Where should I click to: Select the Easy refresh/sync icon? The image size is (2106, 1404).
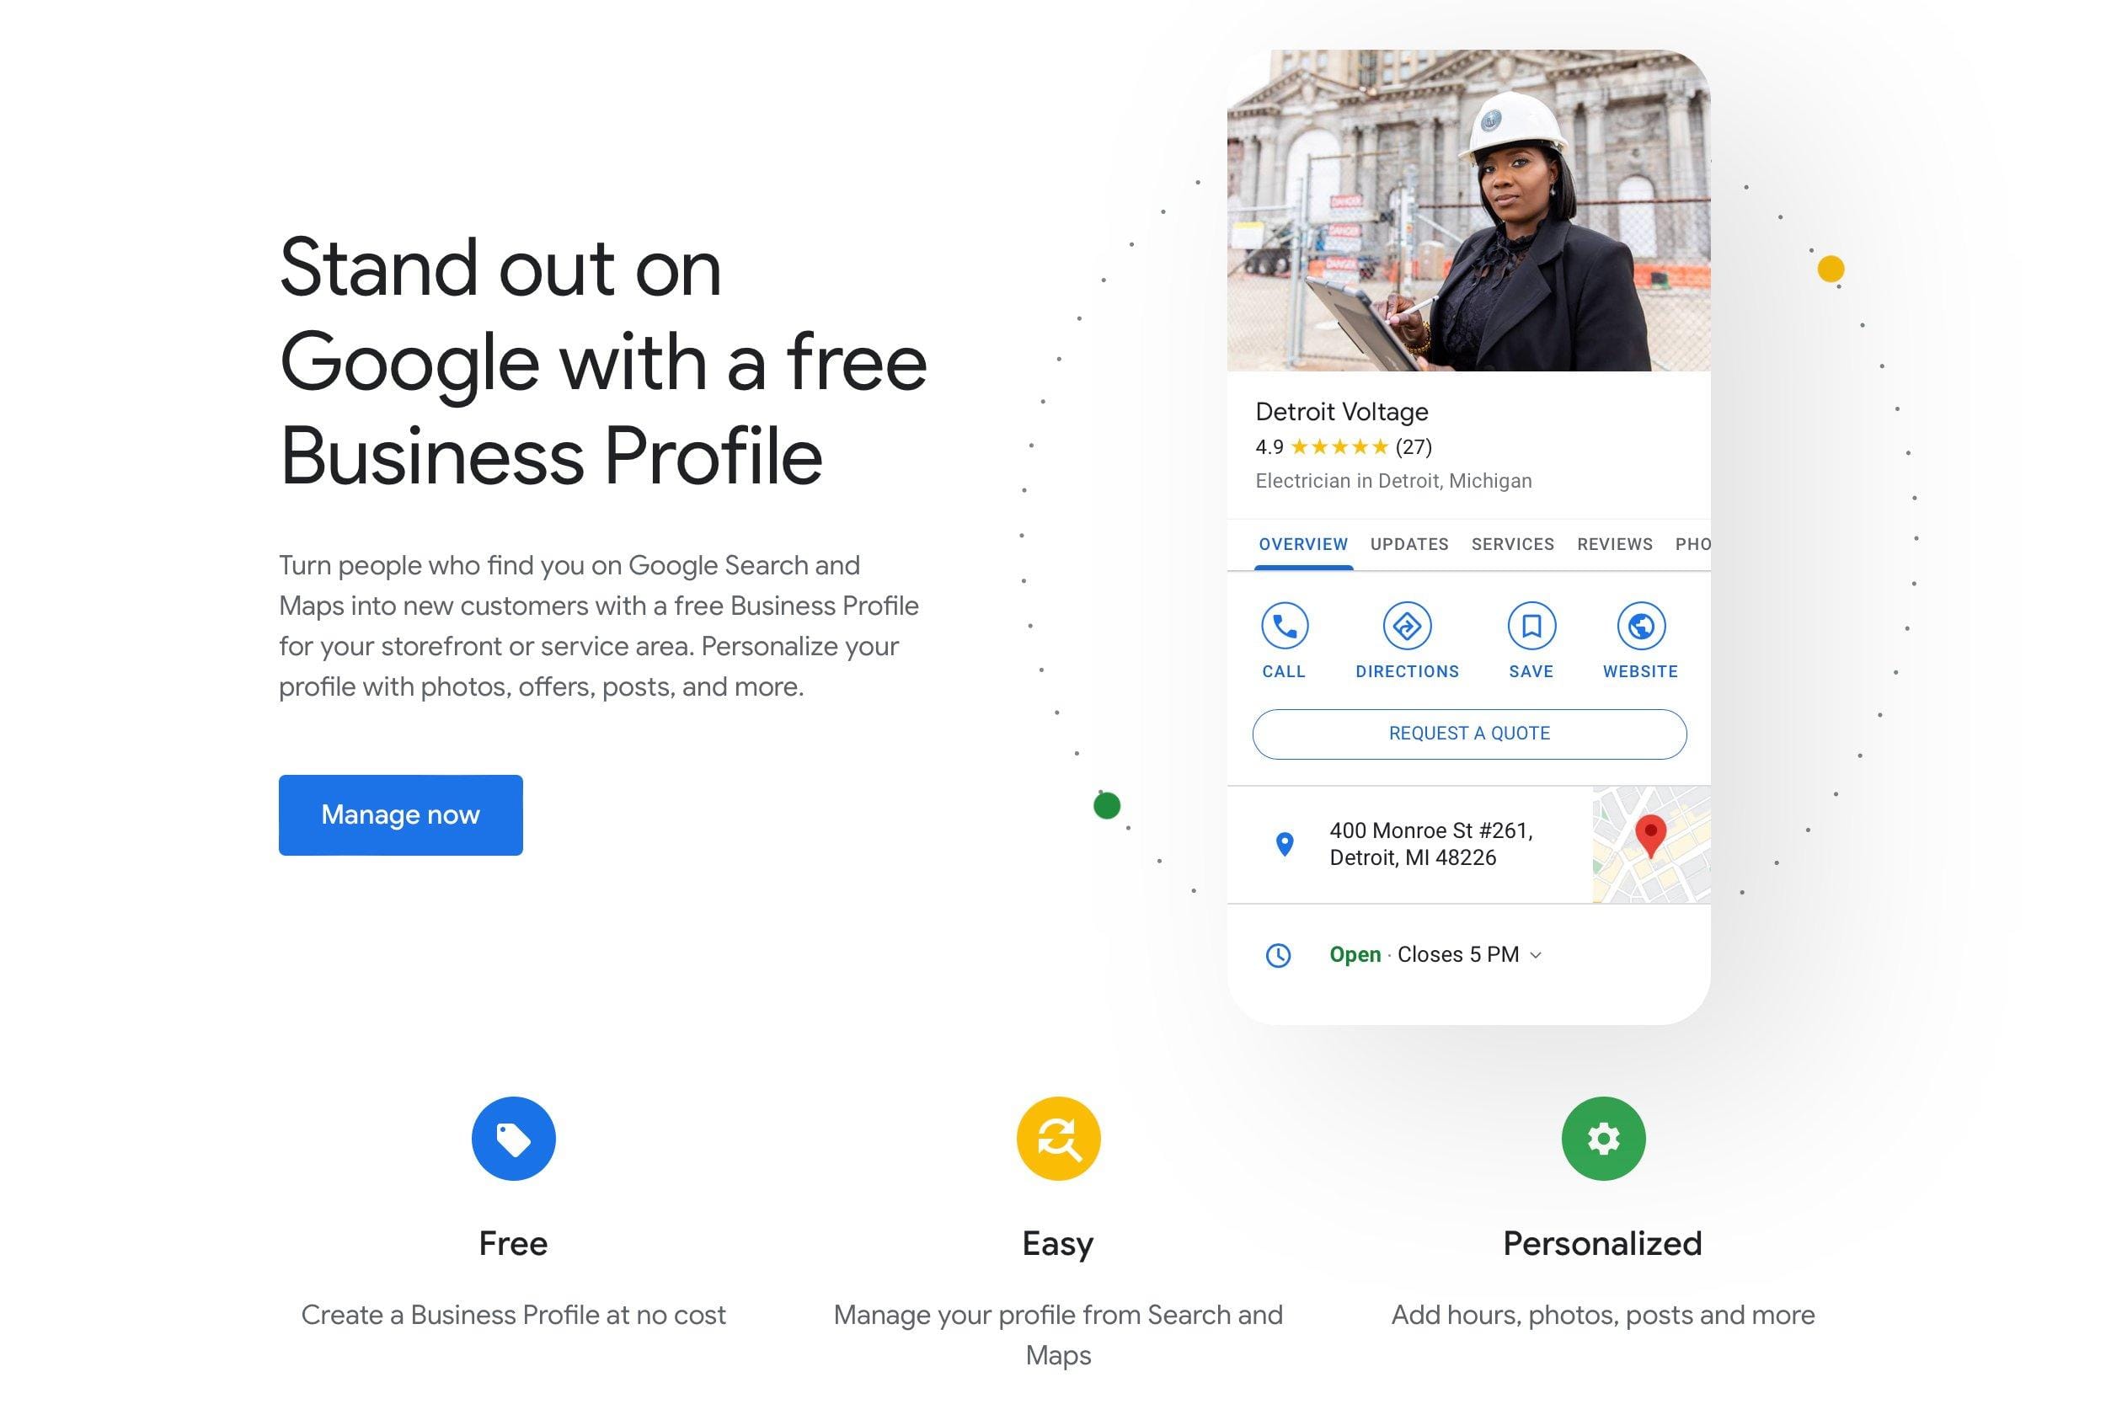[1058, 1138]
